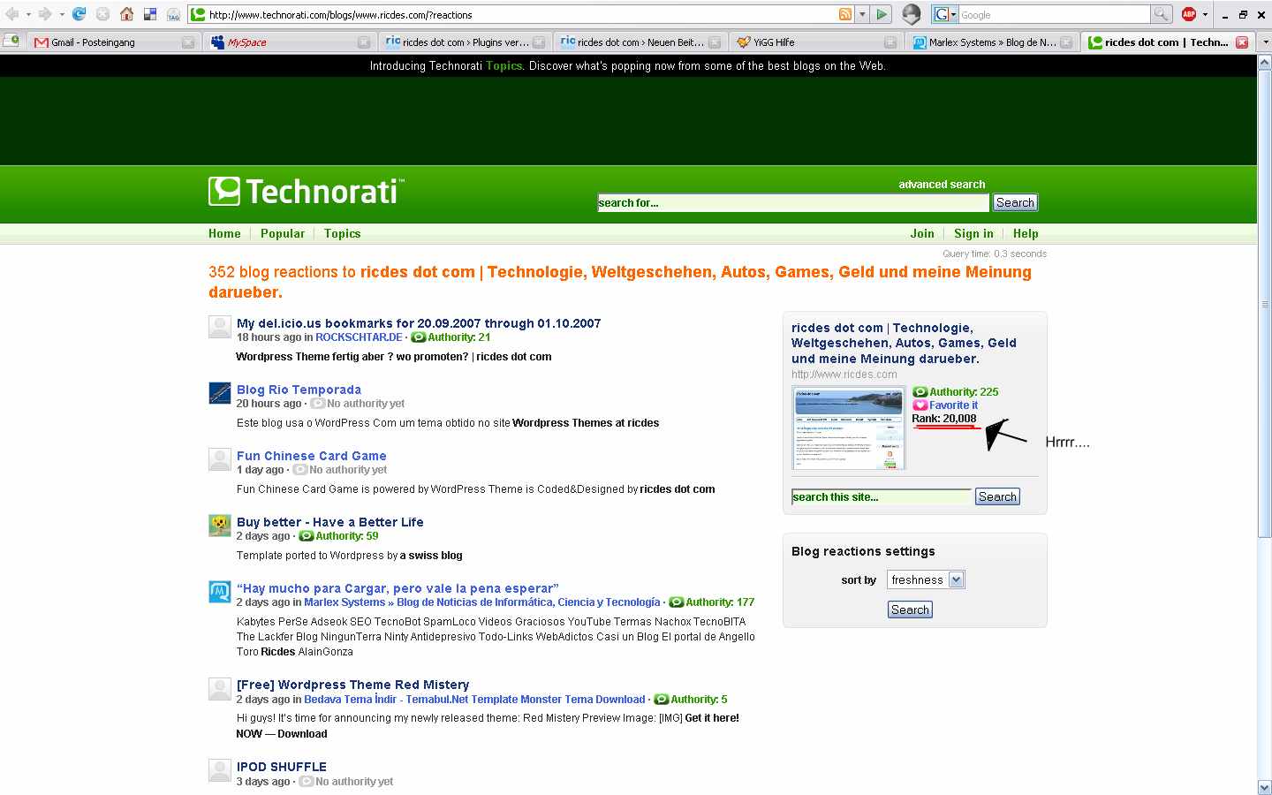Open the Forward history dropdown arrow
The image size is (1272, 795).
(x=62, y=14)
